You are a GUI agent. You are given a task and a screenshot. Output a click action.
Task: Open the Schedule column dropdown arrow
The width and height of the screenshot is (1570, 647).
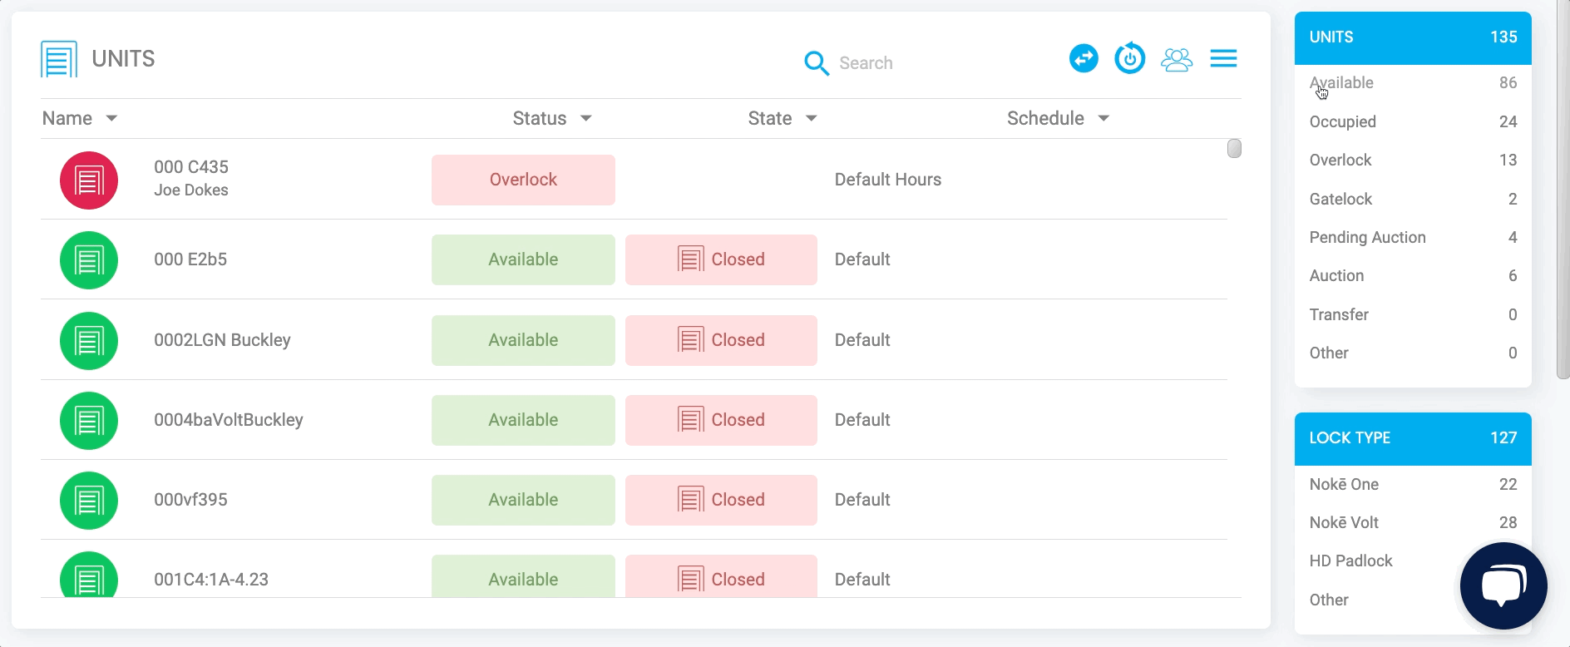(x=1103, y=119)
